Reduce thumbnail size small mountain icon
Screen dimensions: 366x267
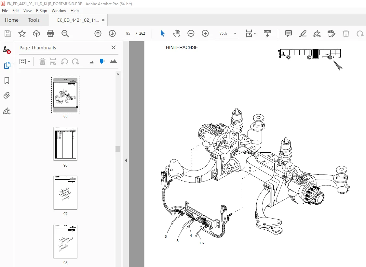tap(91, 62)
